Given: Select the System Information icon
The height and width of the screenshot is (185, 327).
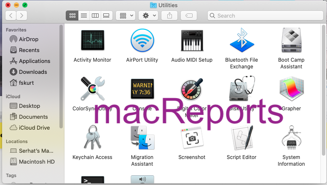Looking at the screenshot, I should (x=291, y=138).
